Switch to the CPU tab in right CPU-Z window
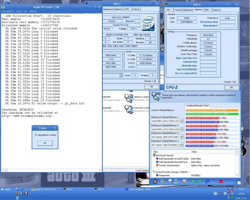250x200 pixels. 169,10
